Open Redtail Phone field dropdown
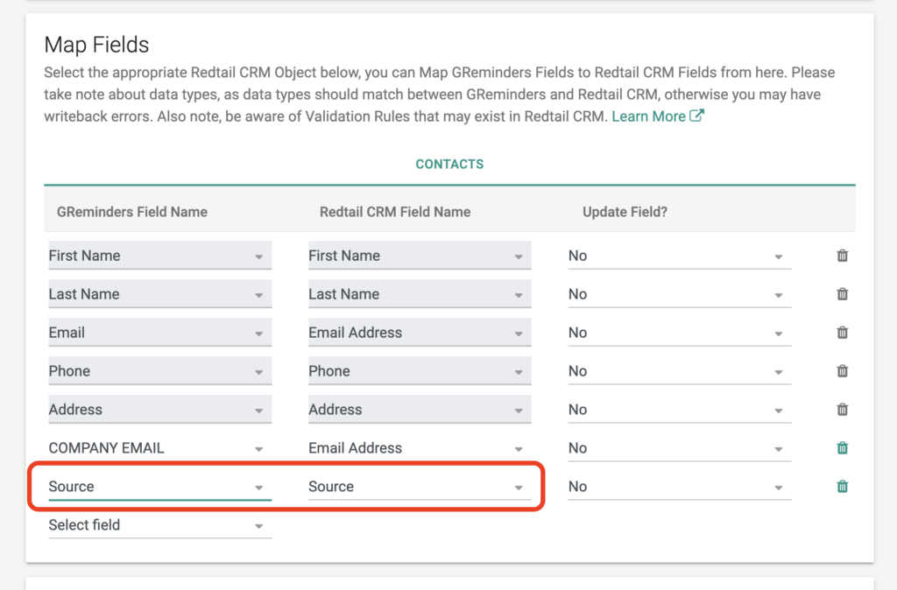This screenshot has height=590, width=897. tap(420, 371)
